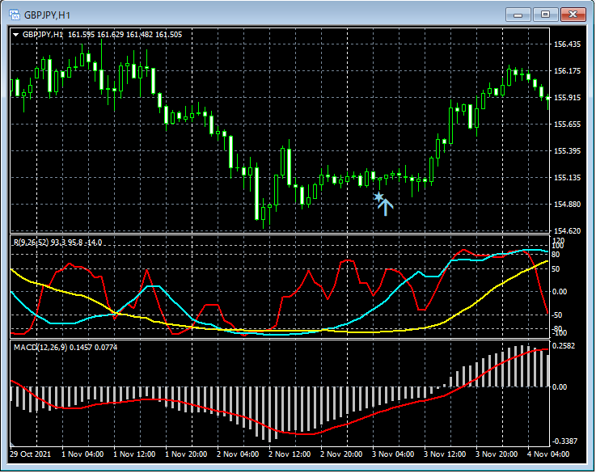596x473 pixels.
Task: Minimize the GBPJPY,H1 chart window
Action: [518, 14]
